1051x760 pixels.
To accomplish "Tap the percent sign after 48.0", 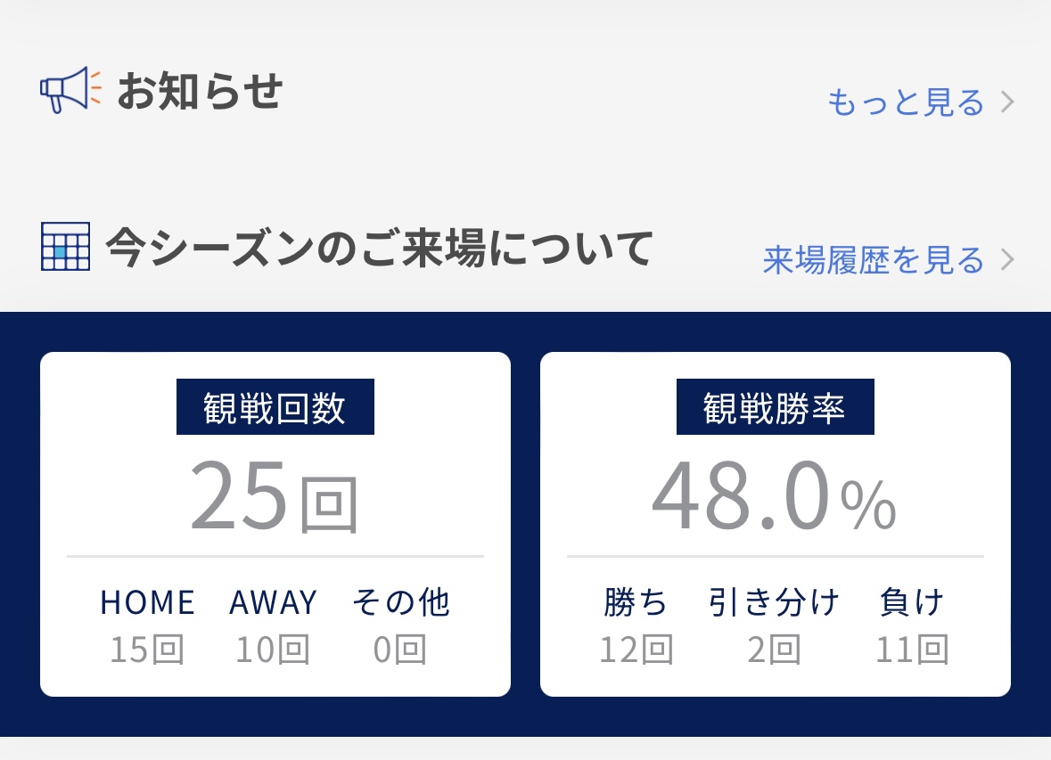I will (868, 506).
